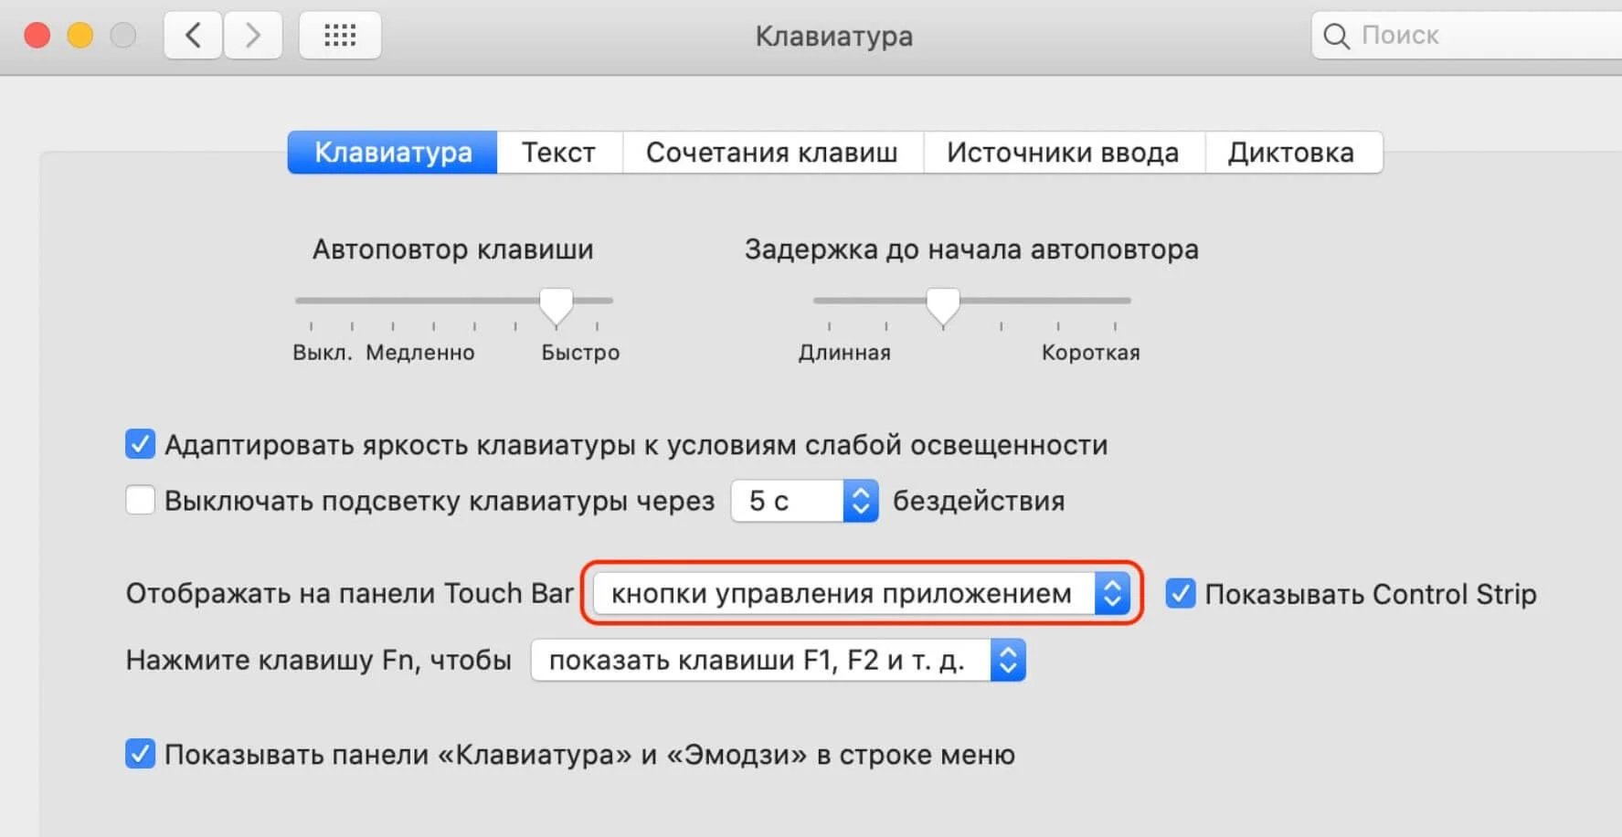This screenshot has width=1622, height=837.
Task: Click the Автоповтор клавиши slider thumb
Action: [x=556, y=305]
